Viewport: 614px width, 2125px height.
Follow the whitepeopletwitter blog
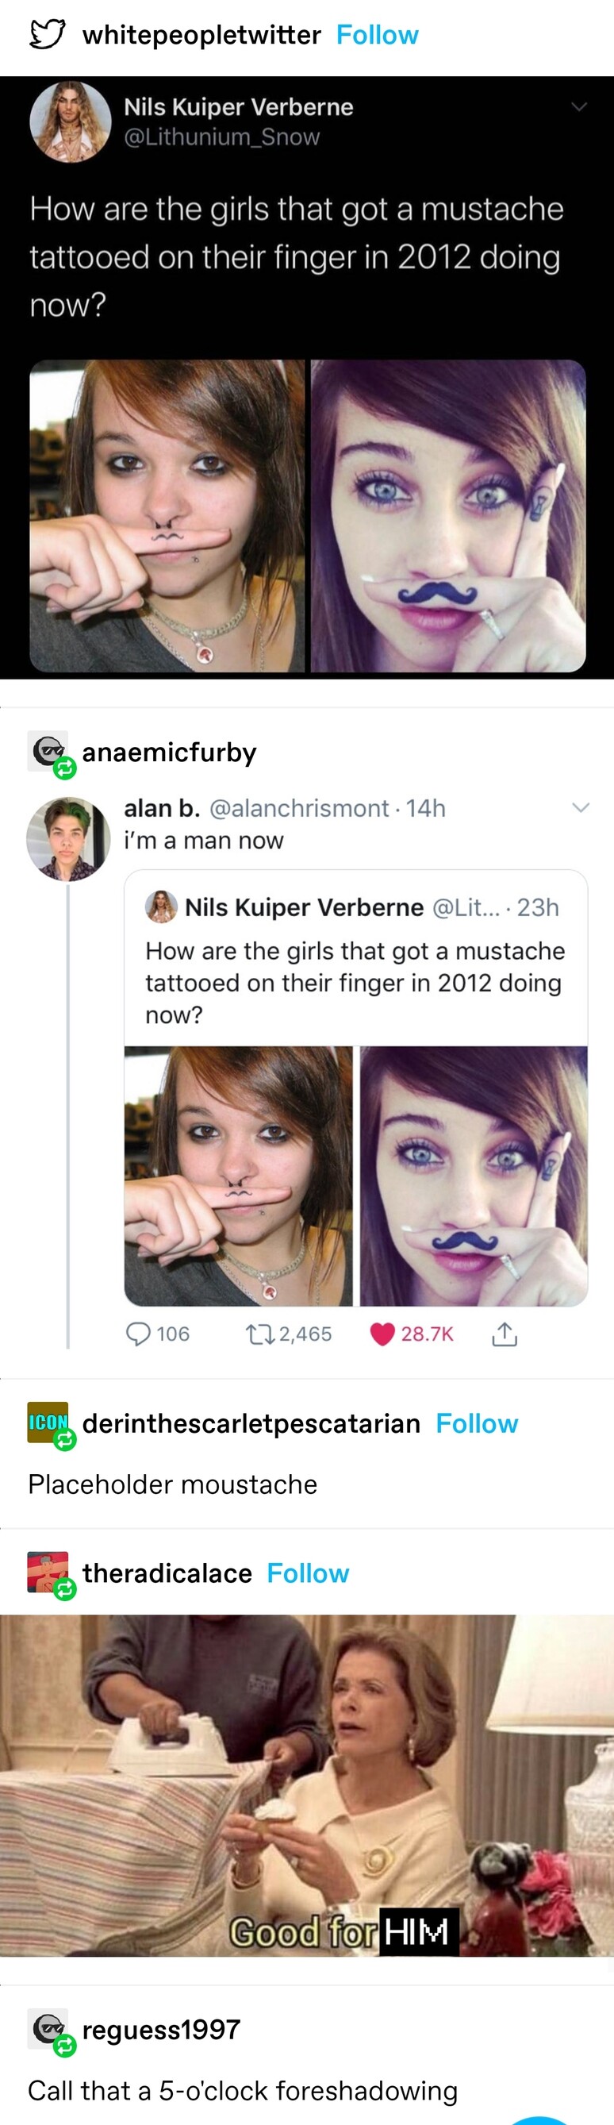(377, 35)
